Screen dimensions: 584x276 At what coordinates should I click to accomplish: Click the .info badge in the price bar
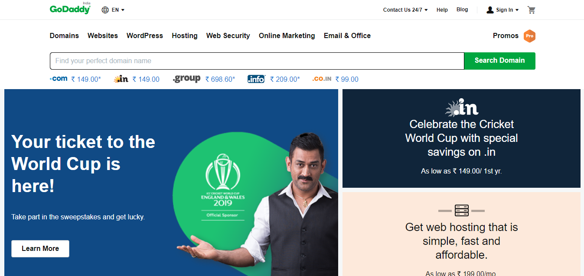pyautogui.click(x=256, y=79)
